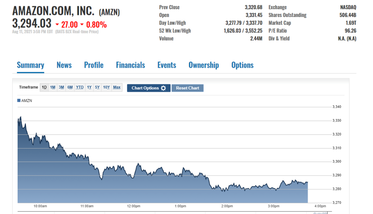Switch to the Ownership tab
This screenshot has height=214, width=373.
click(204, 65)
